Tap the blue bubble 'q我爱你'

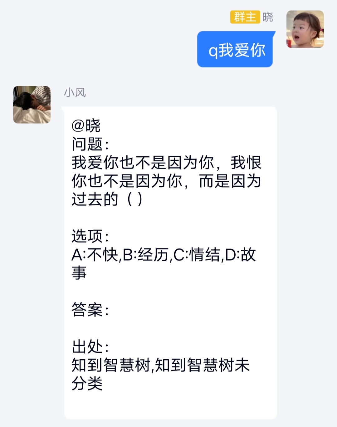click(x=235, y=49)
